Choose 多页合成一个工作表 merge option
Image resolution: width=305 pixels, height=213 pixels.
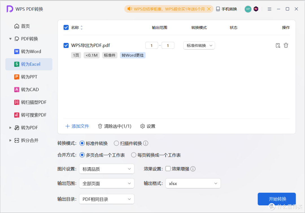point(82,155)
